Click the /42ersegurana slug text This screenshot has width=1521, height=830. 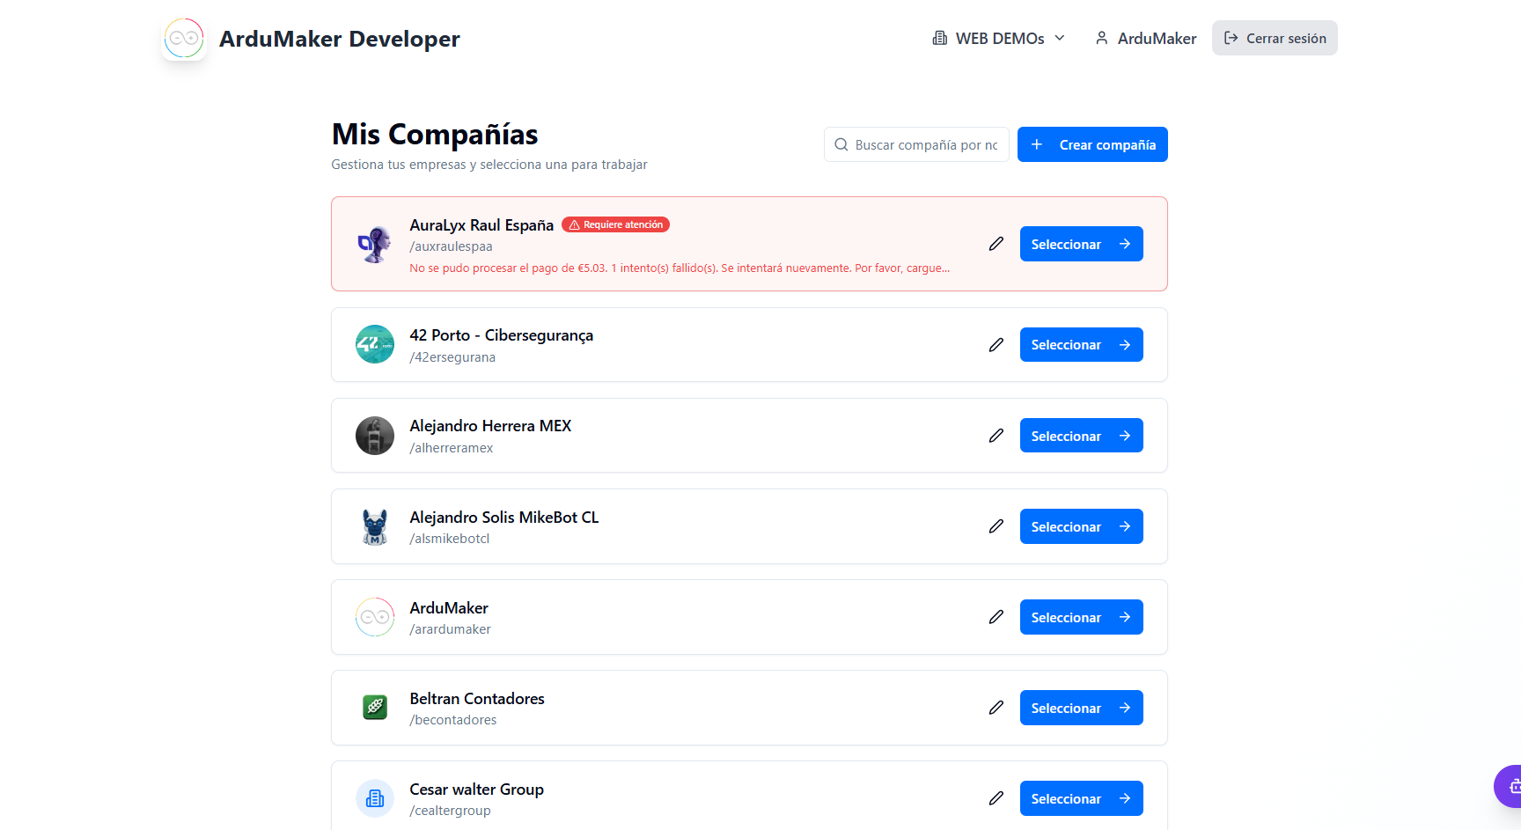(452, 357)
